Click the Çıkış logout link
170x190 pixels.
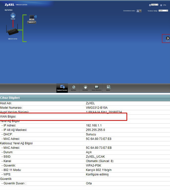tap(164, 5)
